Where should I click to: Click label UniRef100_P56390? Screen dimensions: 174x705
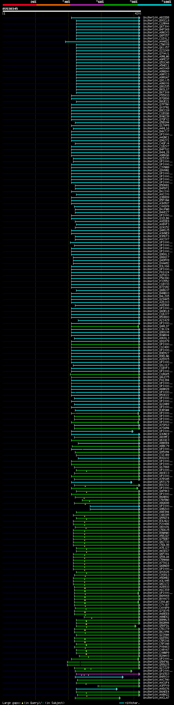tap(156, 279)
